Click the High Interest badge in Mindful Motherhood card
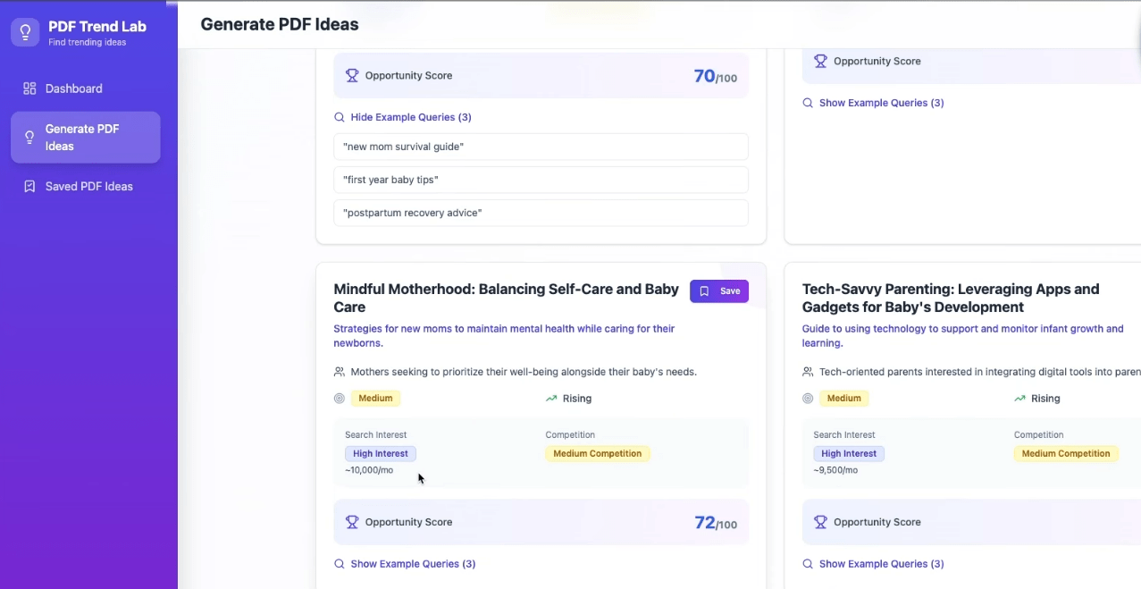The height and width of the screenshot is (589, 1141). point(381,454)
